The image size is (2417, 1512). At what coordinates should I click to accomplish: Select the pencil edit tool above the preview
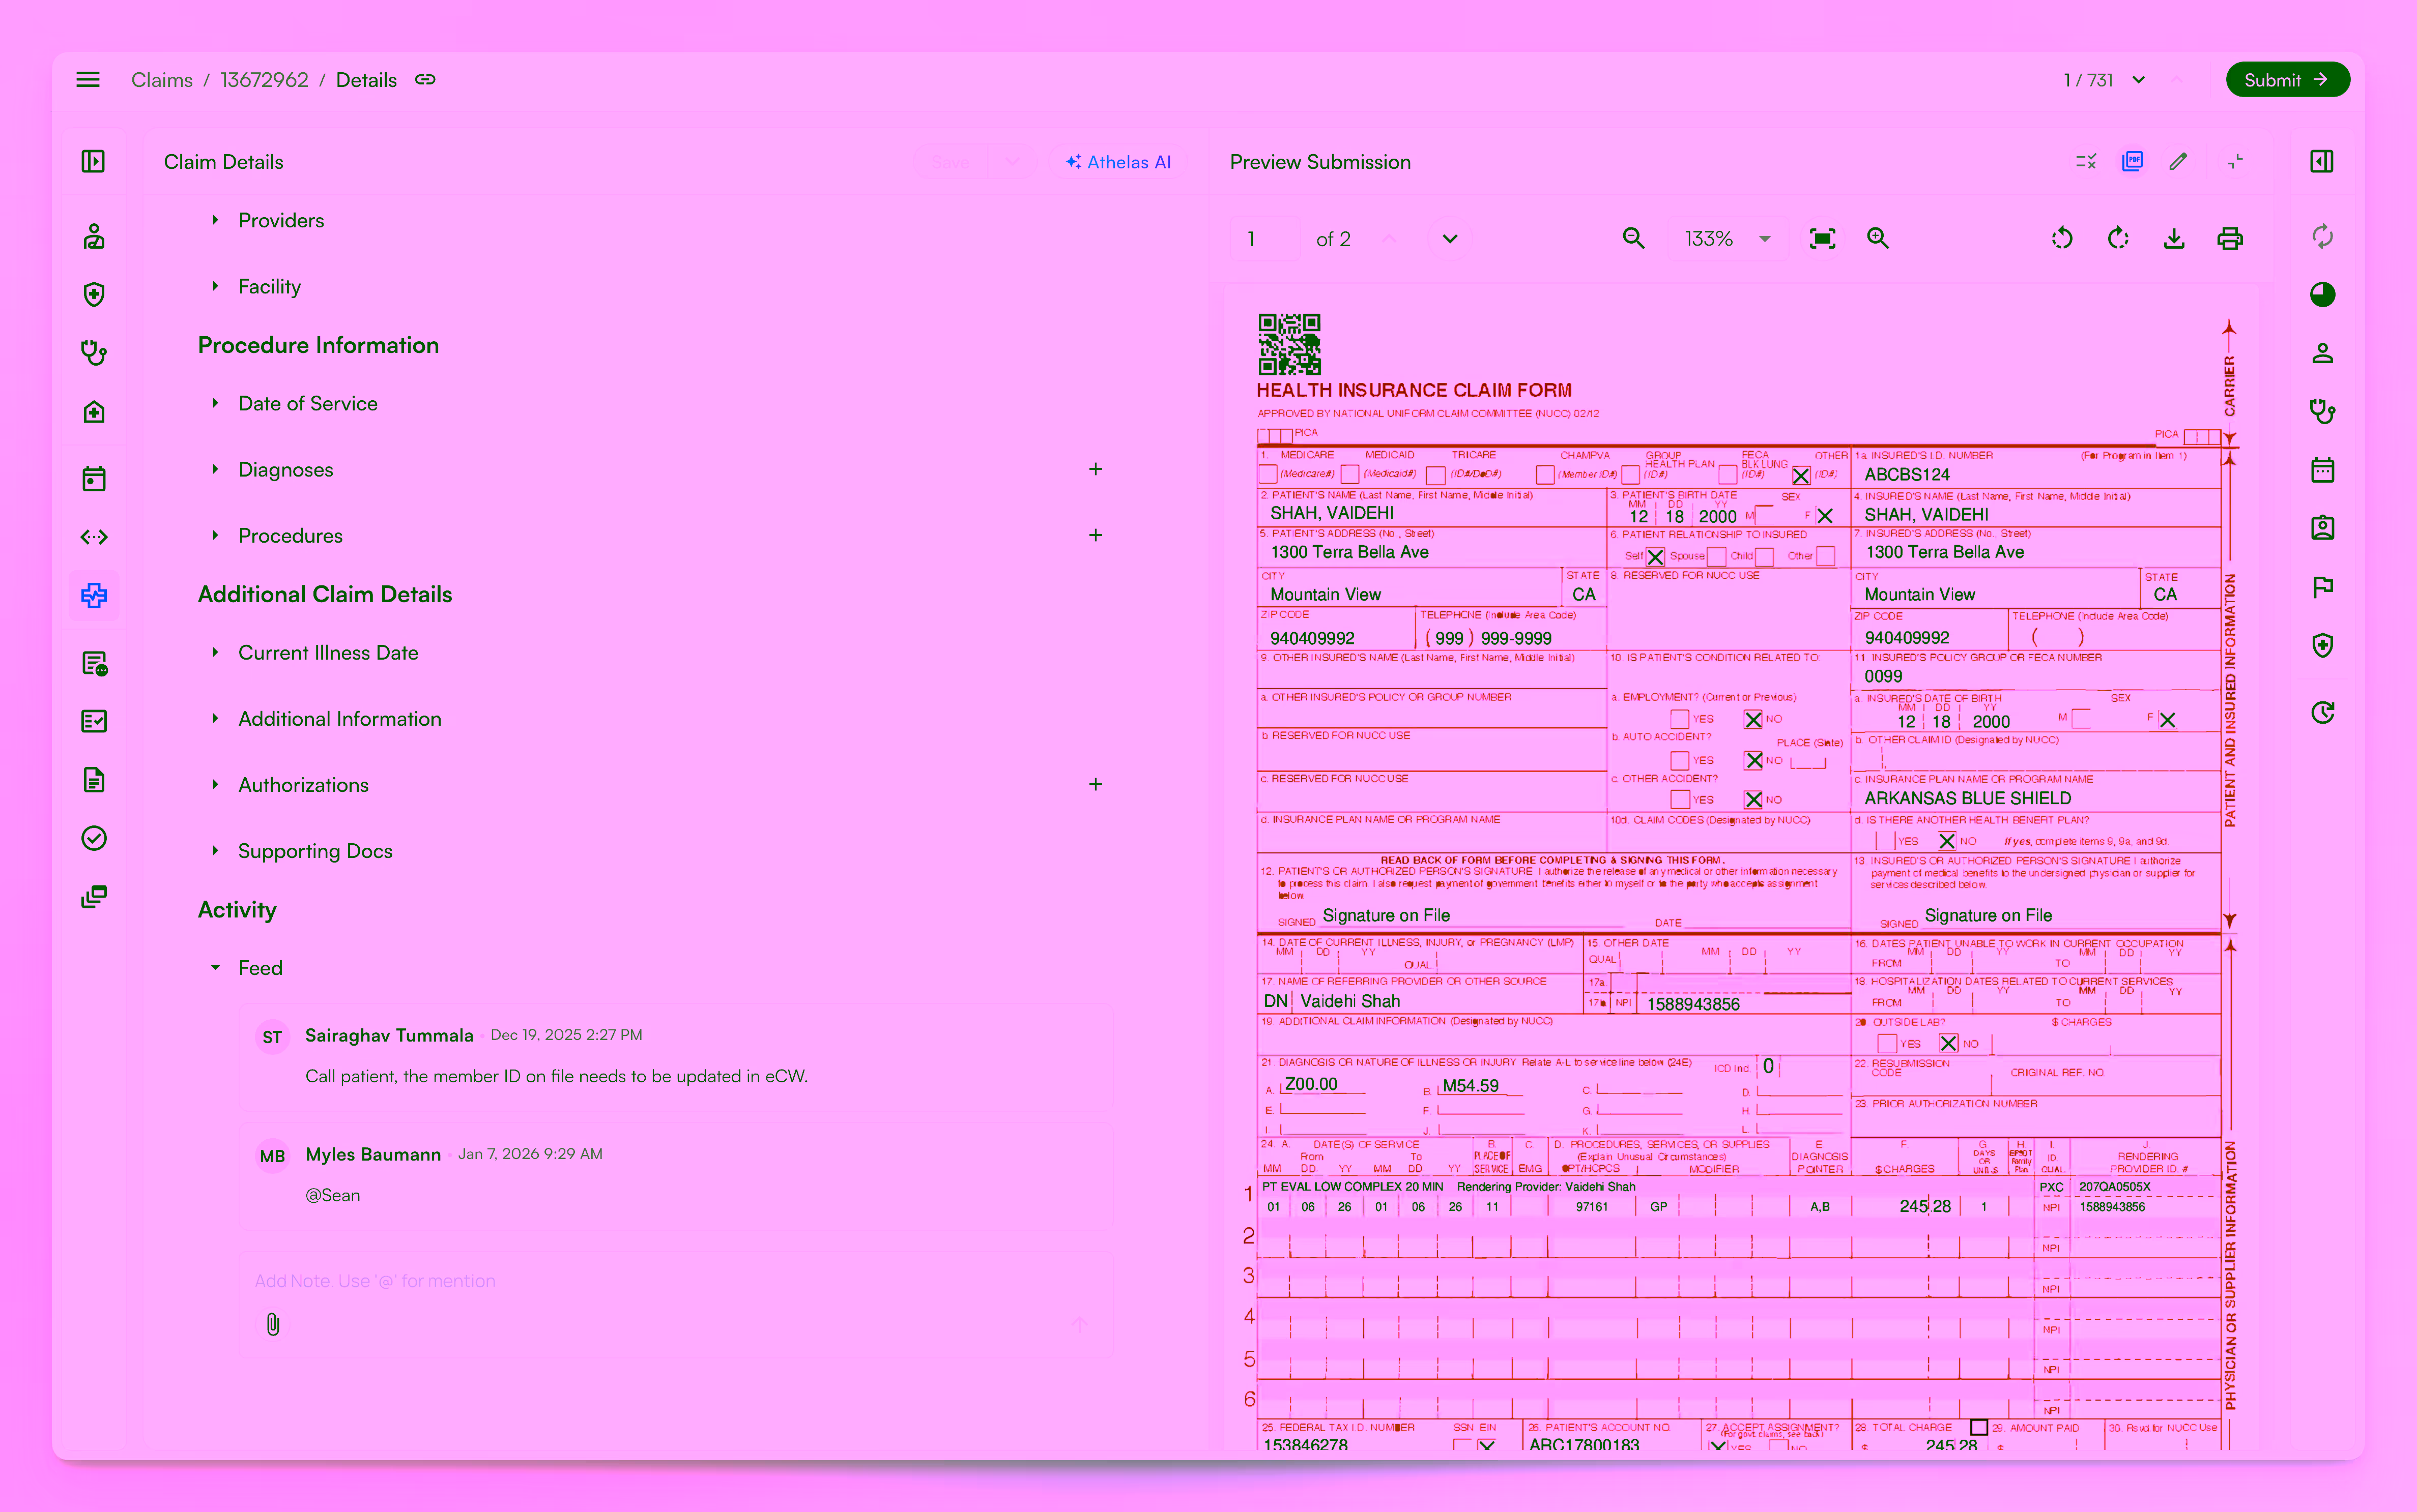2179,161
